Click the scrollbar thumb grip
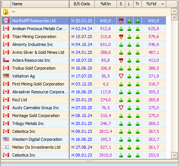 point(174,18)
